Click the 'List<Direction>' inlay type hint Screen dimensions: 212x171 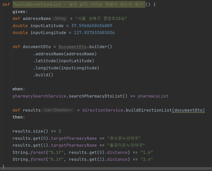point(58,110)
